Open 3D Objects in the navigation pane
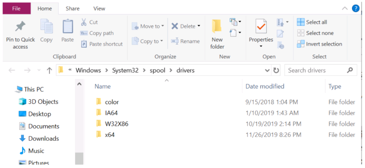The image size is (365, 168). point(38,102)
